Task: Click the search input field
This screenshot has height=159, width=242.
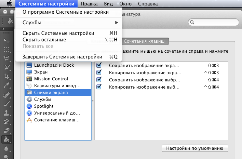Action: (214, 22)
